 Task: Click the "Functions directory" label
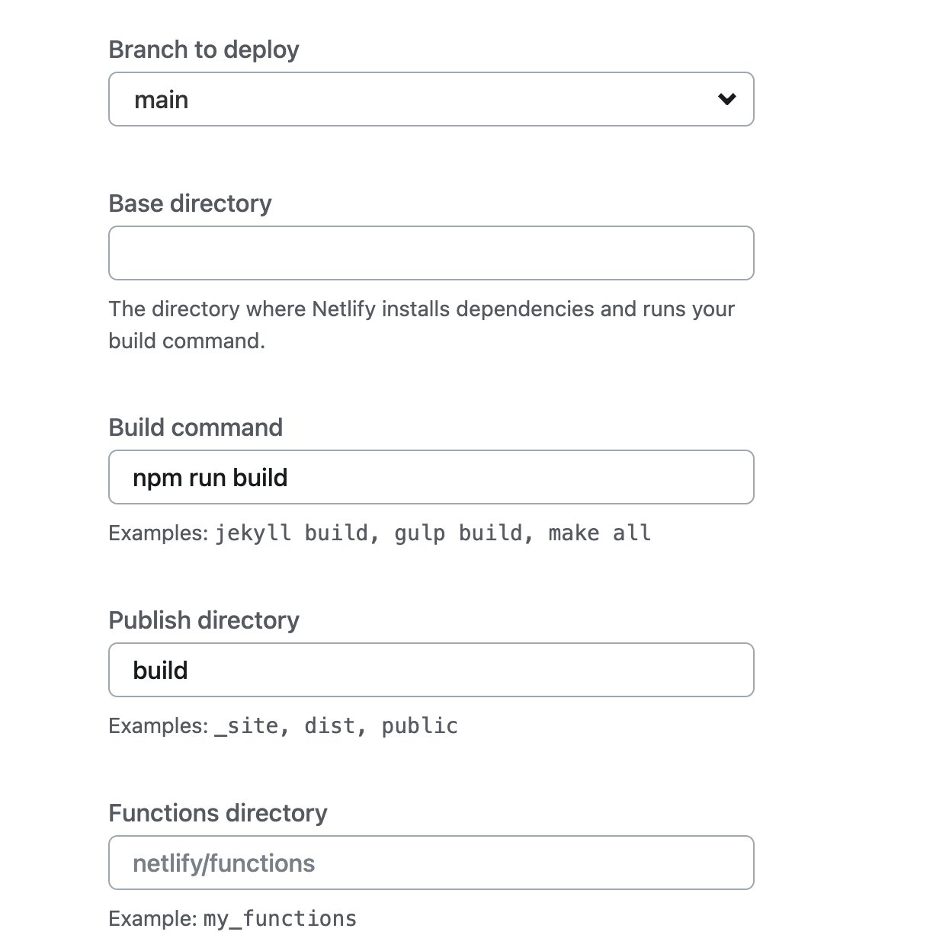[x=217, y=813]
